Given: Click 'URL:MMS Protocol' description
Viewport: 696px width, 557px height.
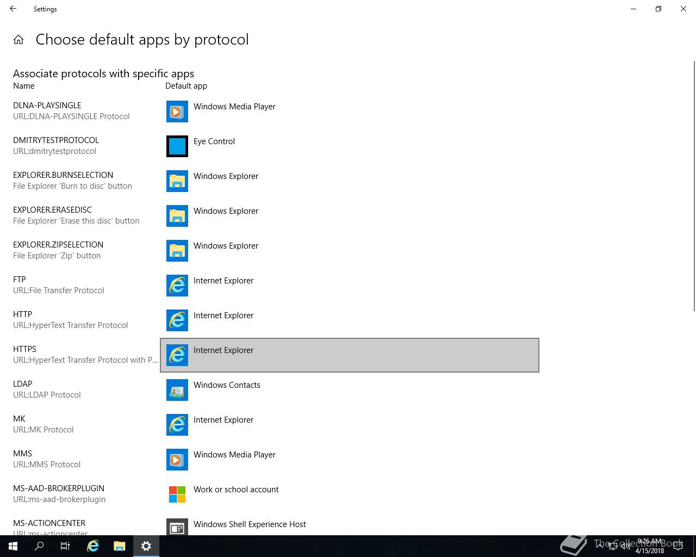Looking at the screenshot, I should (x=47, y=465).
